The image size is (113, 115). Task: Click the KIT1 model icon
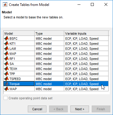pos(6,44)
